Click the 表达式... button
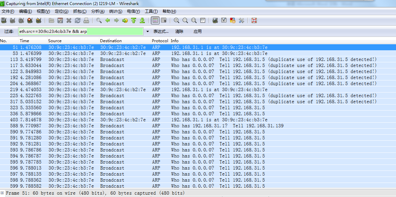 (161, 31)
